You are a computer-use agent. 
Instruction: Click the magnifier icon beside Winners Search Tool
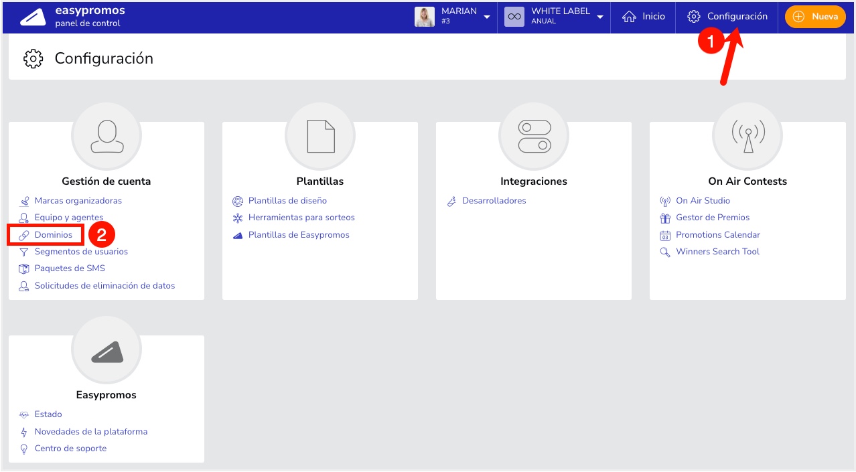click(x=665, y=252)
